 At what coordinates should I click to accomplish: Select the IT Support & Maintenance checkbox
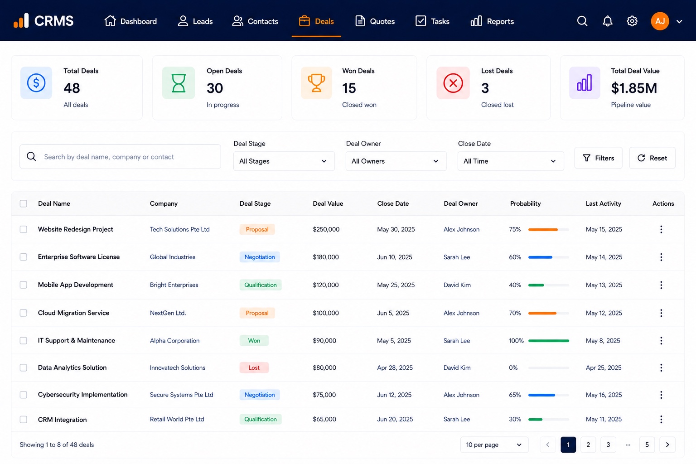click(x=24, y=341)
